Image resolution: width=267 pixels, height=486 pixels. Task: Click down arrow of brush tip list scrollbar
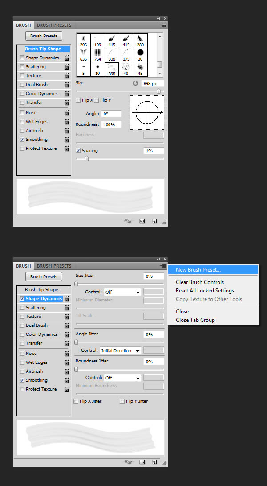(x=160, y=73)
